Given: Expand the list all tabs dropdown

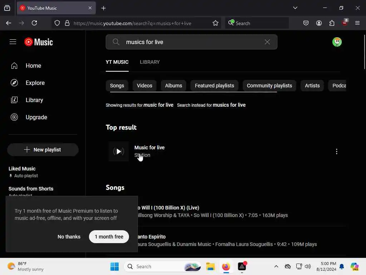Looking at the screenshot, I should click(x=295, y=8).
